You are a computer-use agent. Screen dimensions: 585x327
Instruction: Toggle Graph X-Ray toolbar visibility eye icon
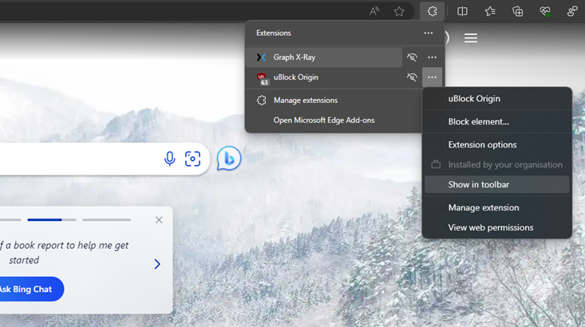(412, 57)
